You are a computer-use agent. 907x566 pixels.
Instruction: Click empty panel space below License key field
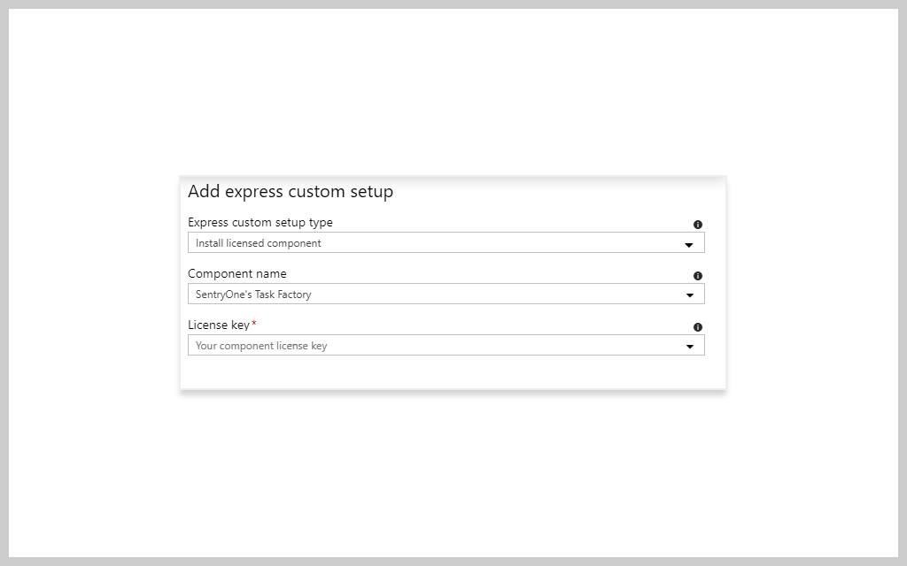tap(452, 372)
